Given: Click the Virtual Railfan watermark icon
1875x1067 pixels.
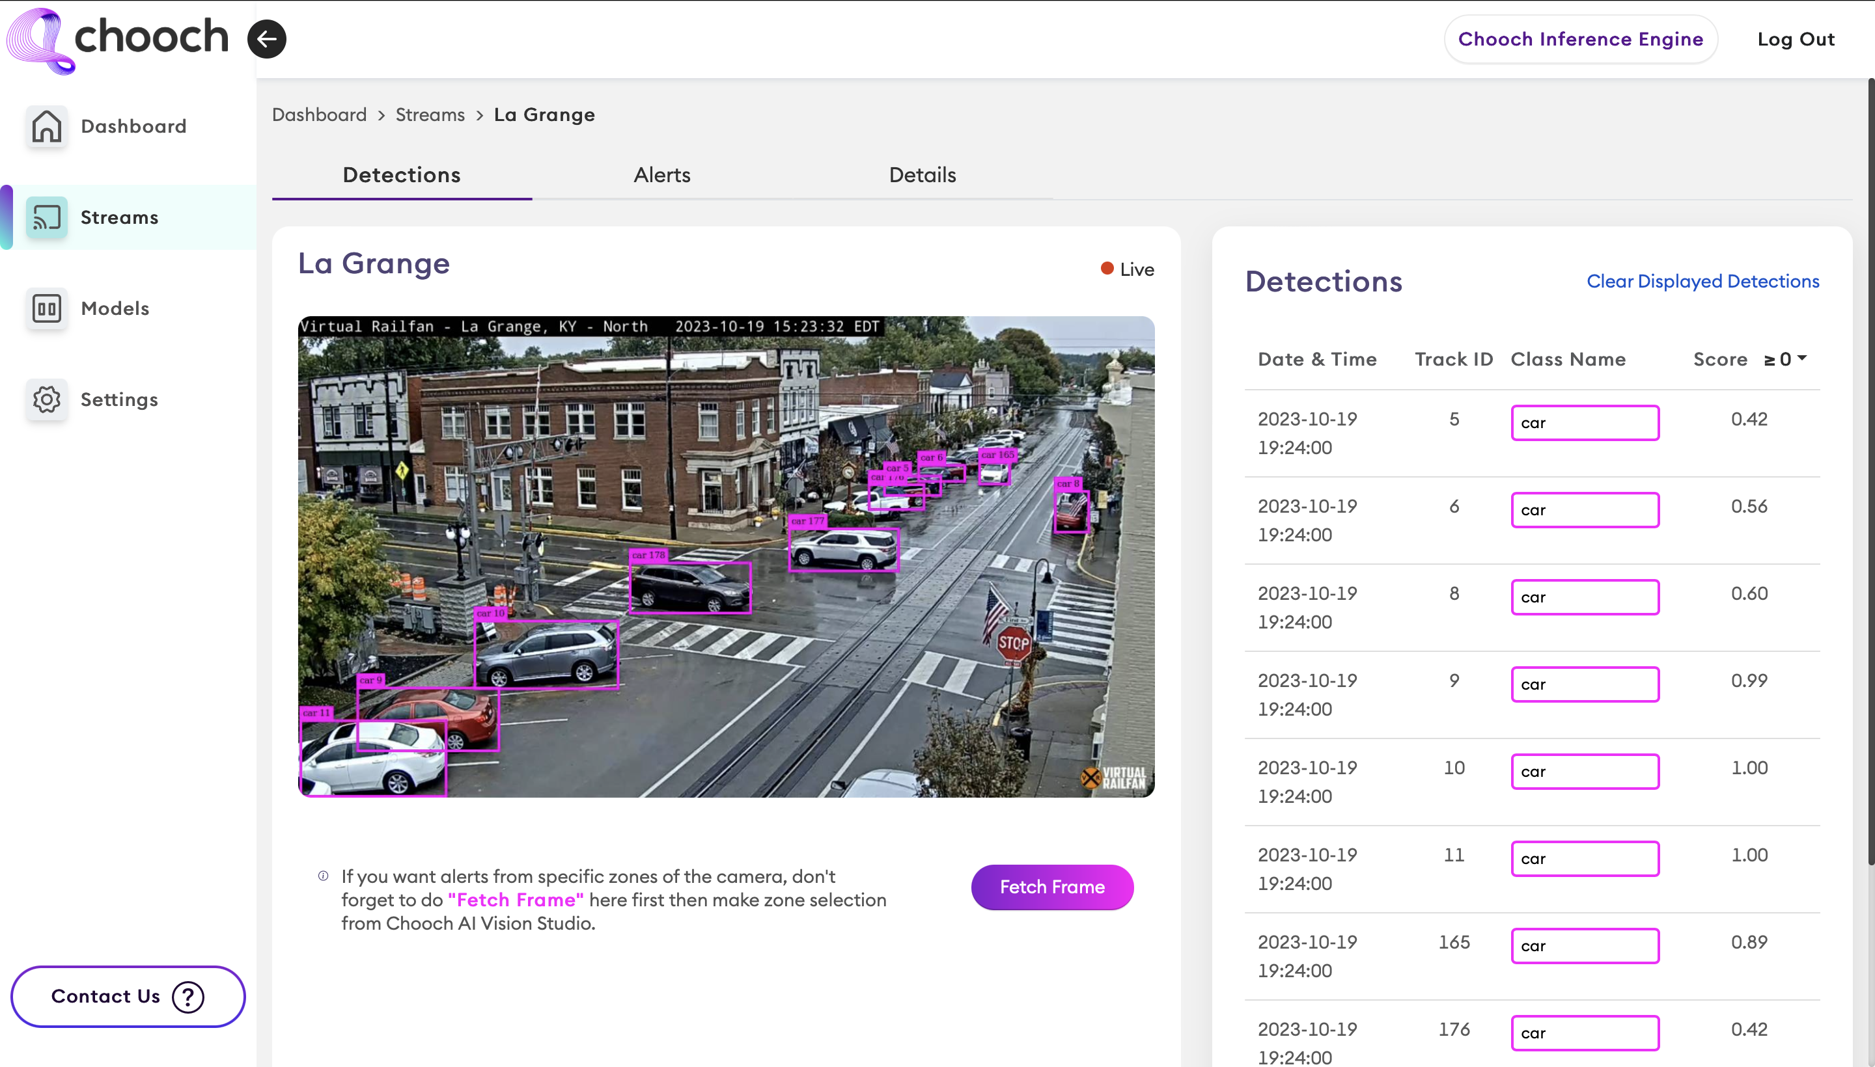Looking at the screenshot, I should pos(1090,774).
